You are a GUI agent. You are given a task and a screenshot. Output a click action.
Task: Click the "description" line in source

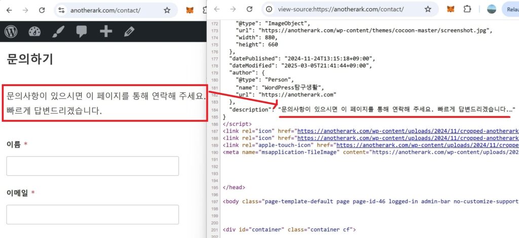(x=373, y=109)
